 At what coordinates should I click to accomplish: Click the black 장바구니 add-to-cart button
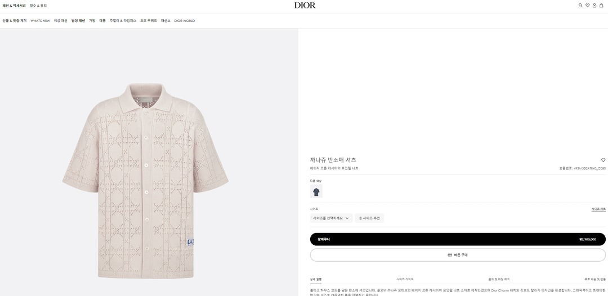[x=457, y=239]
